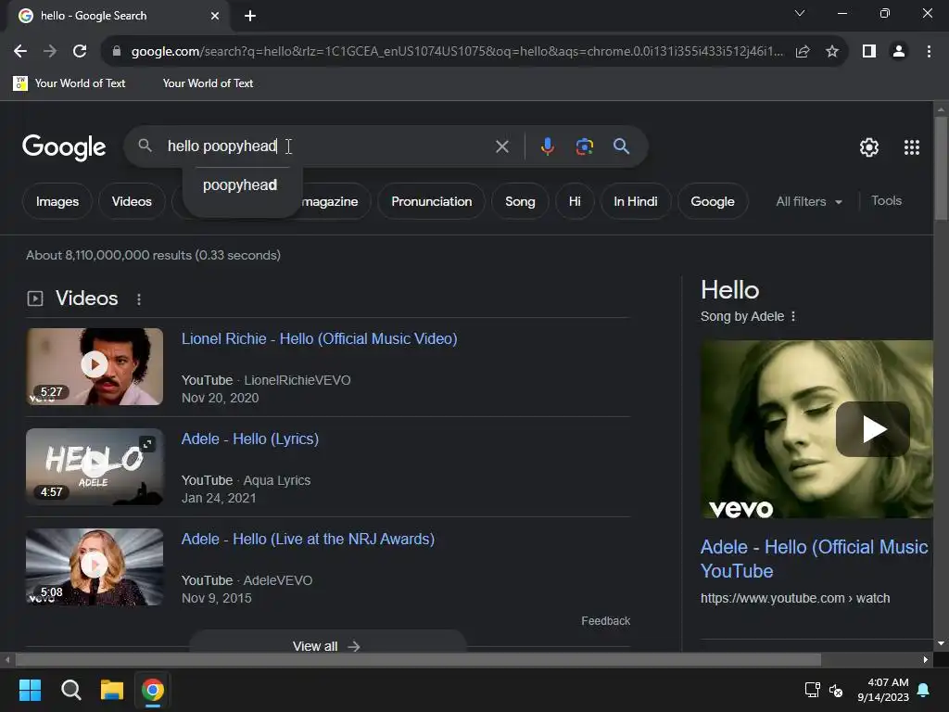Play the Adele NRJ Awards thumbnail

coord(95,566)
